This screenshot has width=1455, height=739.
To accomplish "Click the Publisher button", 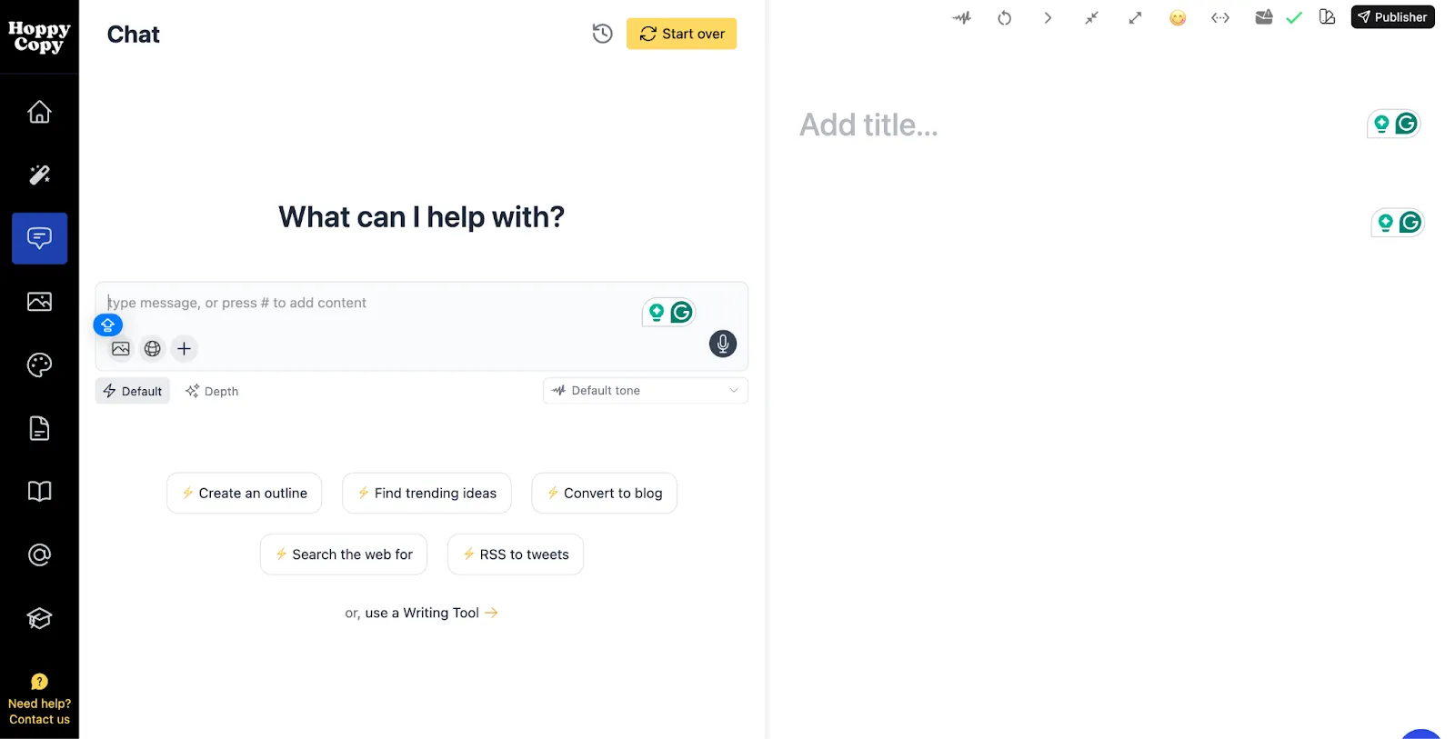I will point(1393,17).
